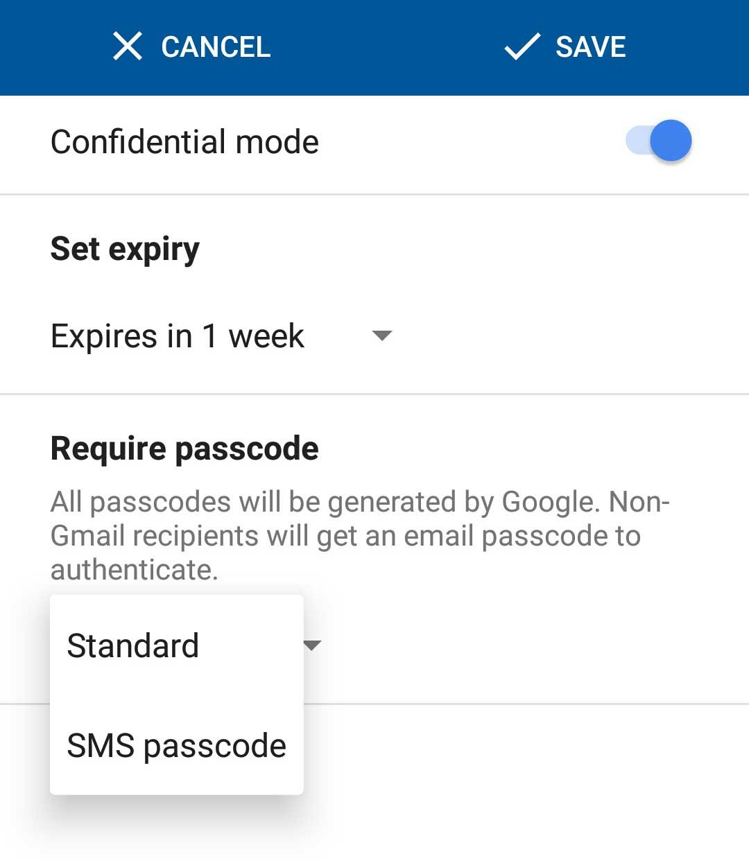Disable the Confidential mode switch knob
This screenshot has height=861, width=749.
(671, 141)
